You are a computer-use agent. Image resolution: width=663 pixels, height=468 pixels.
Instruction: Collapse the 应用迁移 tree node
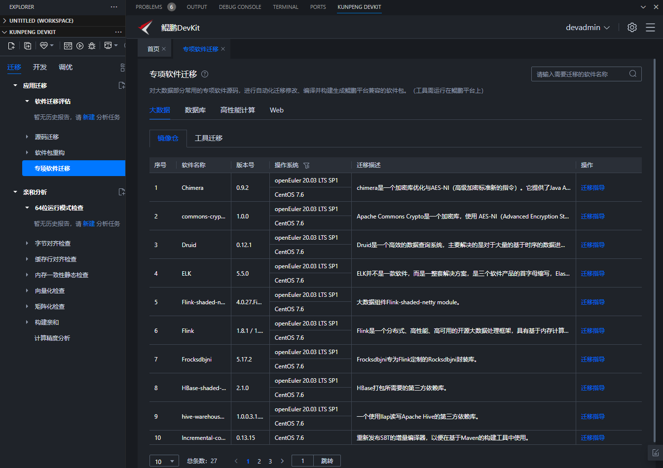15,85
